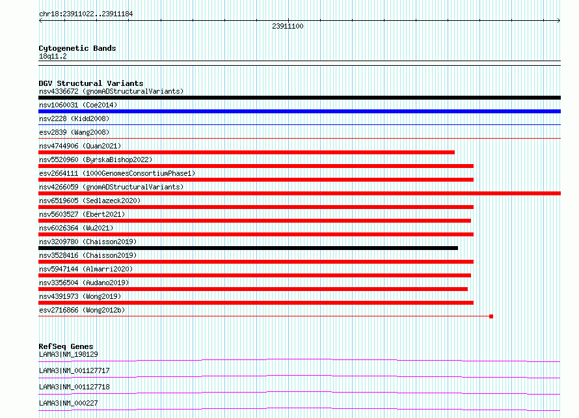Select the RefSeq Genes track title

(66, 346)
